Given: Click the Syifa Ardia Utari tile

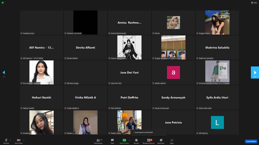Looking at the screenshot, I should pyautogui.click(x=217, y=97).
